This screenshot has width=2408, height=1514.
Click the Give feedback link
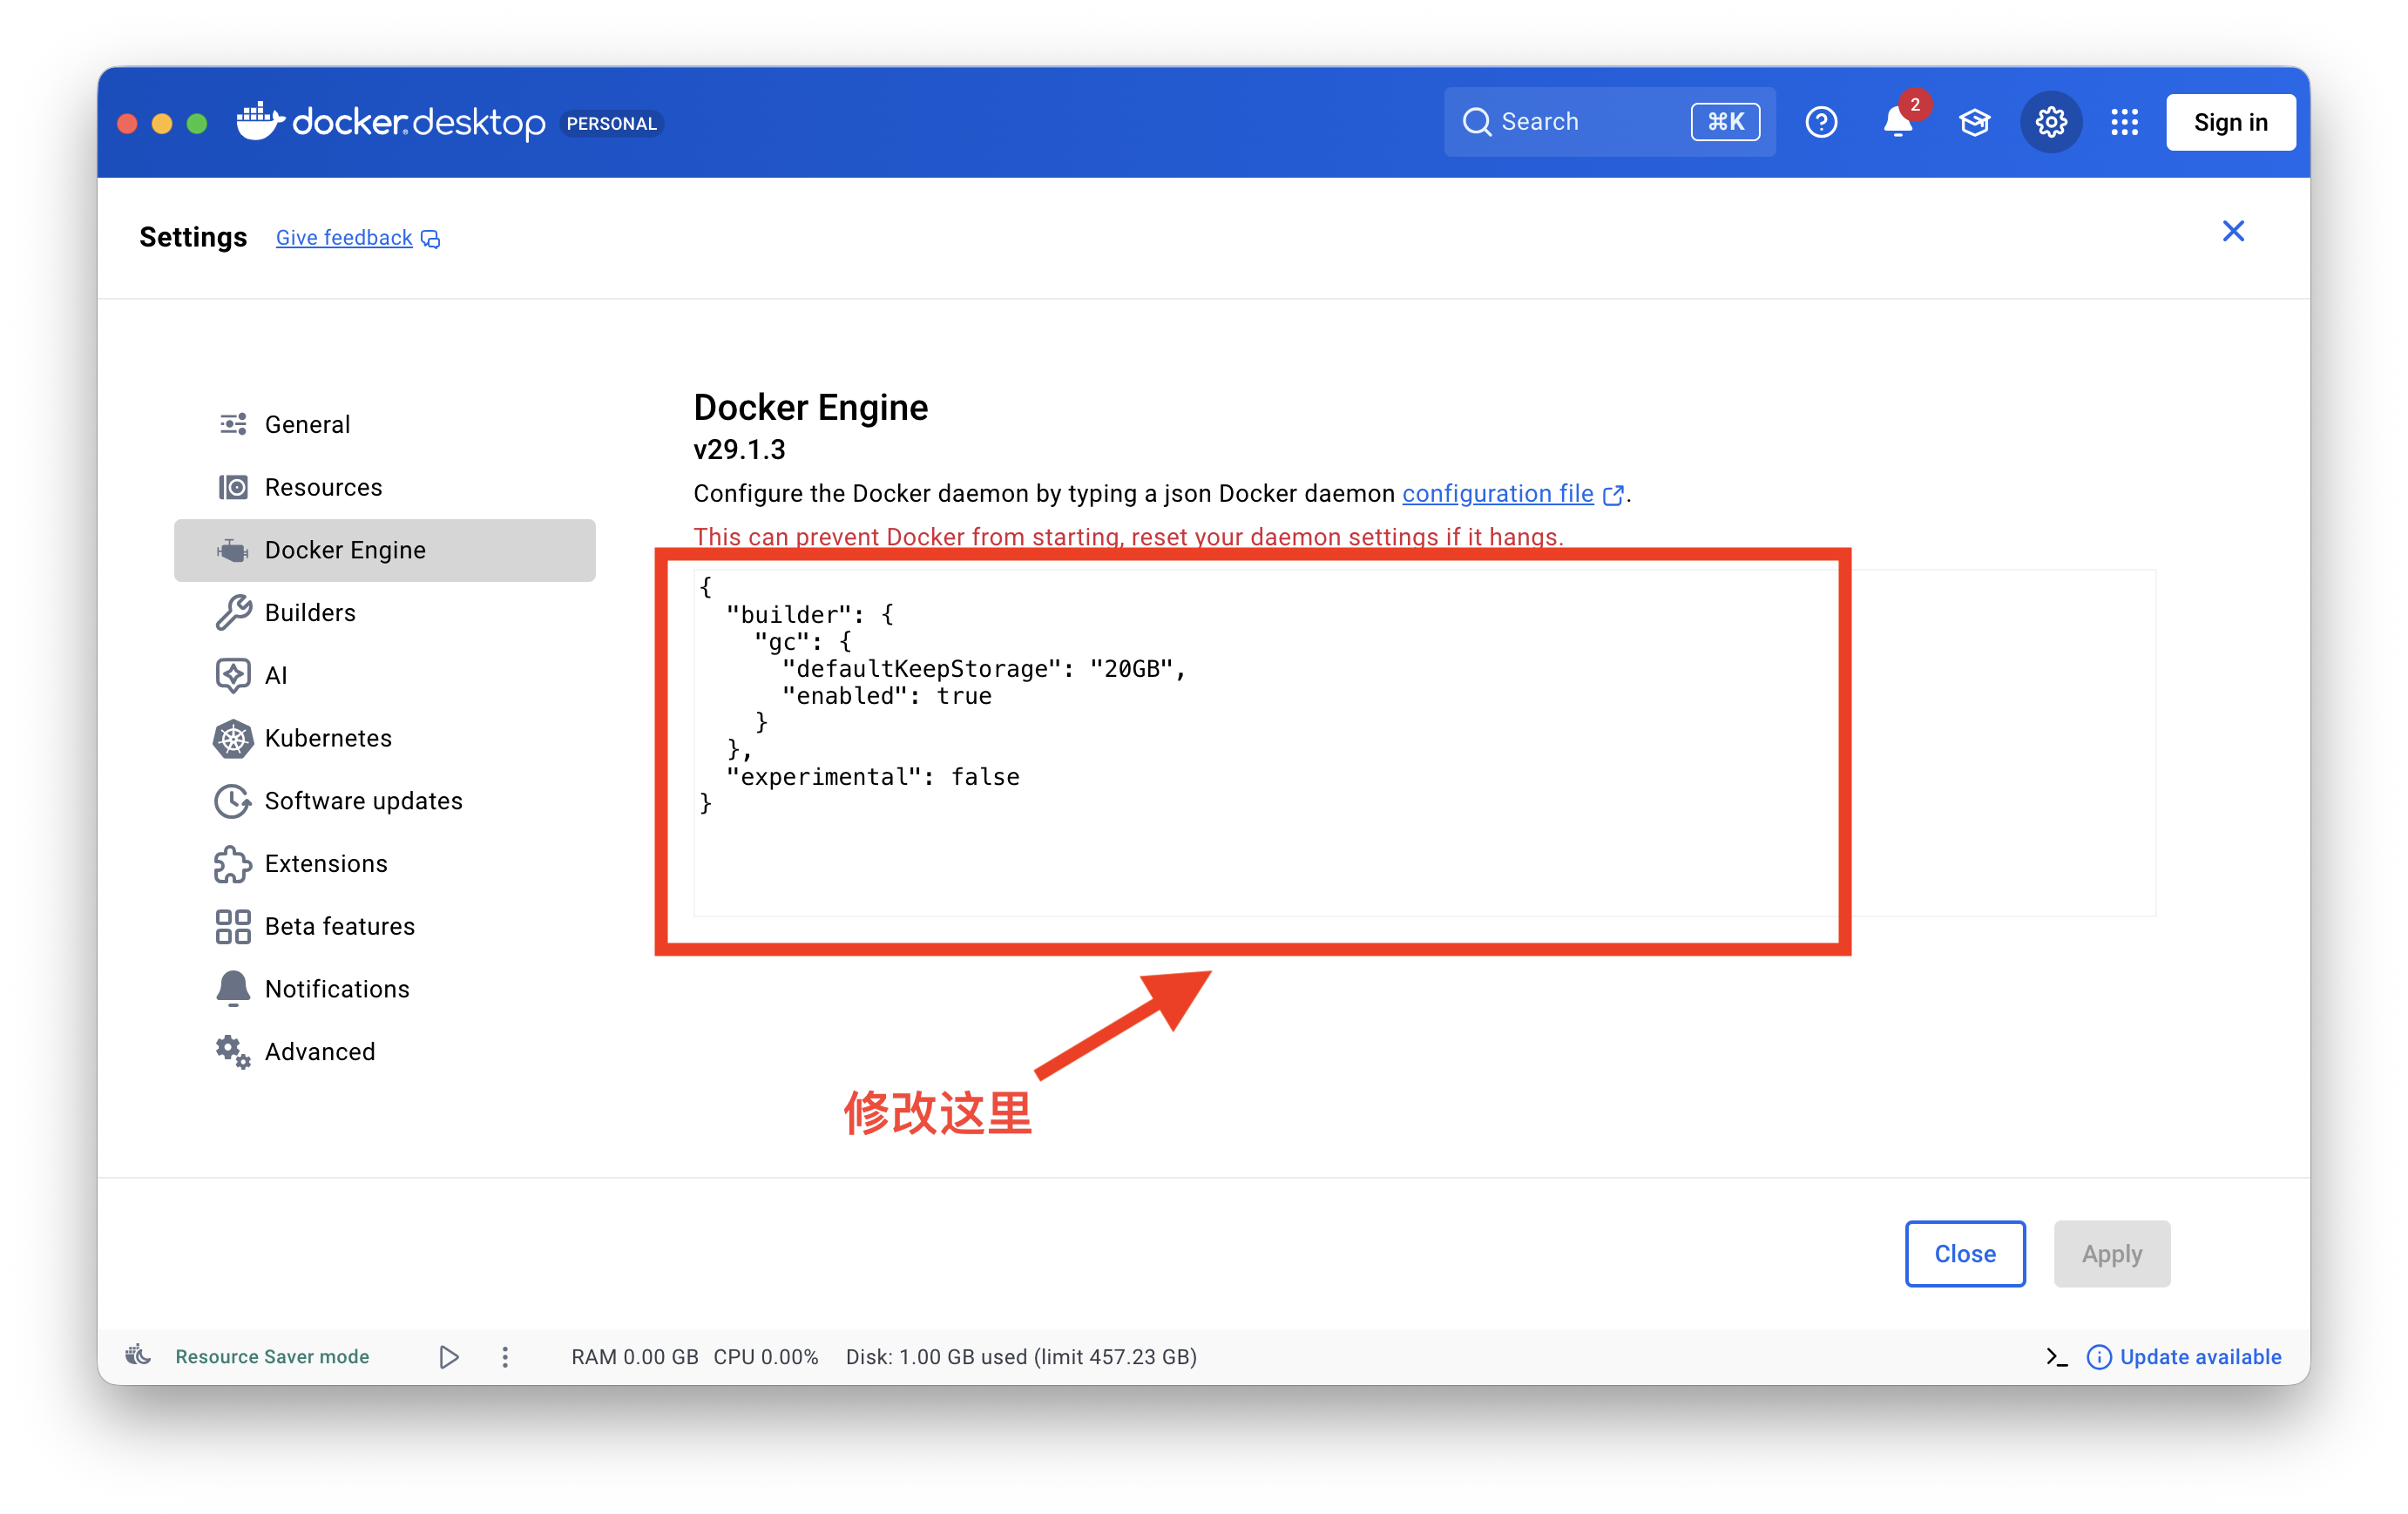click(x=344, y=238)
